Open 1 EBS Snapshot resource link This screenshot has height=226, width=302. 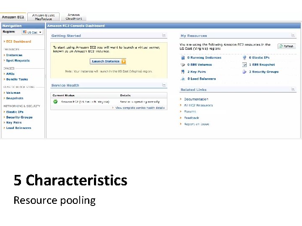[x=262, y=65]
